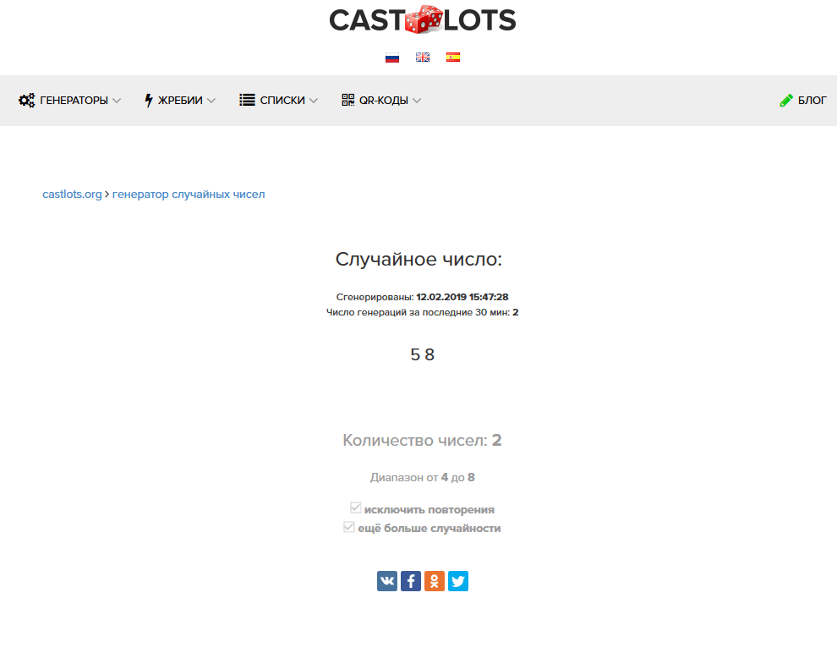Expand the QR-коды dropdown arrow
This screenshot has height=653, width=837.
pos(417,101)
